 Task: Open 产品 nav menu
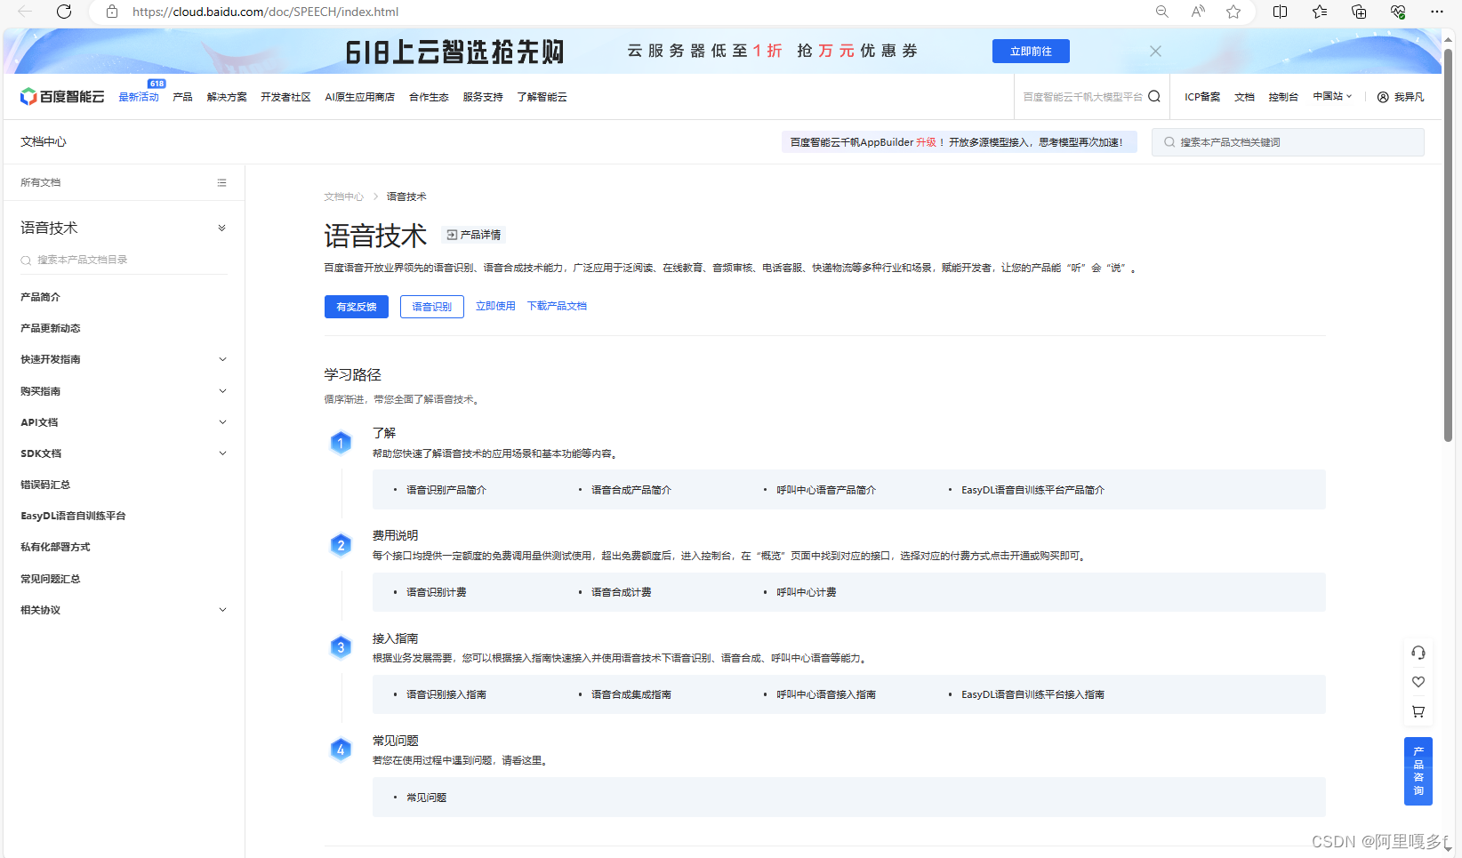click(182, 97)
